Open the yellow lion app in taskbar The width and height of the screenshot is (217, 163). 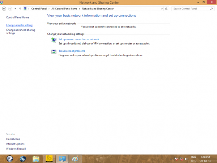[49, 159]
